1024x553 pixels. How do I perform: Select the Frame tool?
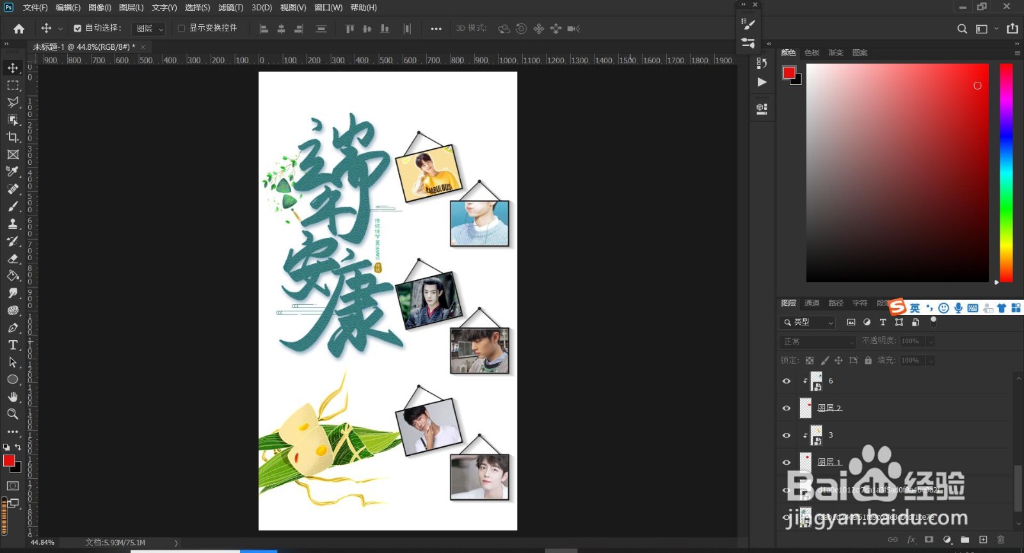click(x=13, y=154)
